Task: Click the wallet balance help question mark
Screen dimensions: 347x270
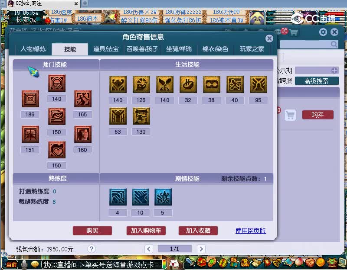Action: (92, 249)
